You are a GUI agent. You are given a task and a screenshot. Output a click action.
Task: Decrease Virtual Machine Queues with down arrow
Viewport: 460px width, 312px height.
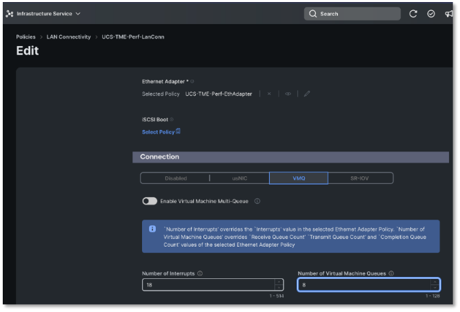pyautogui.click(x=434, y=288)
